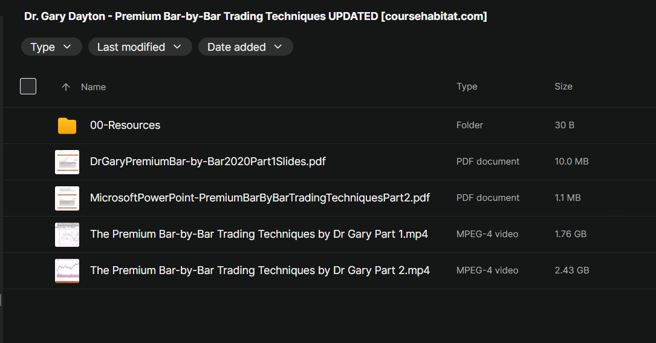This screenshot has width=656, height=343.
Task: Play the Dr Gary Part 1.mp4 video
Action: point(259,234)
